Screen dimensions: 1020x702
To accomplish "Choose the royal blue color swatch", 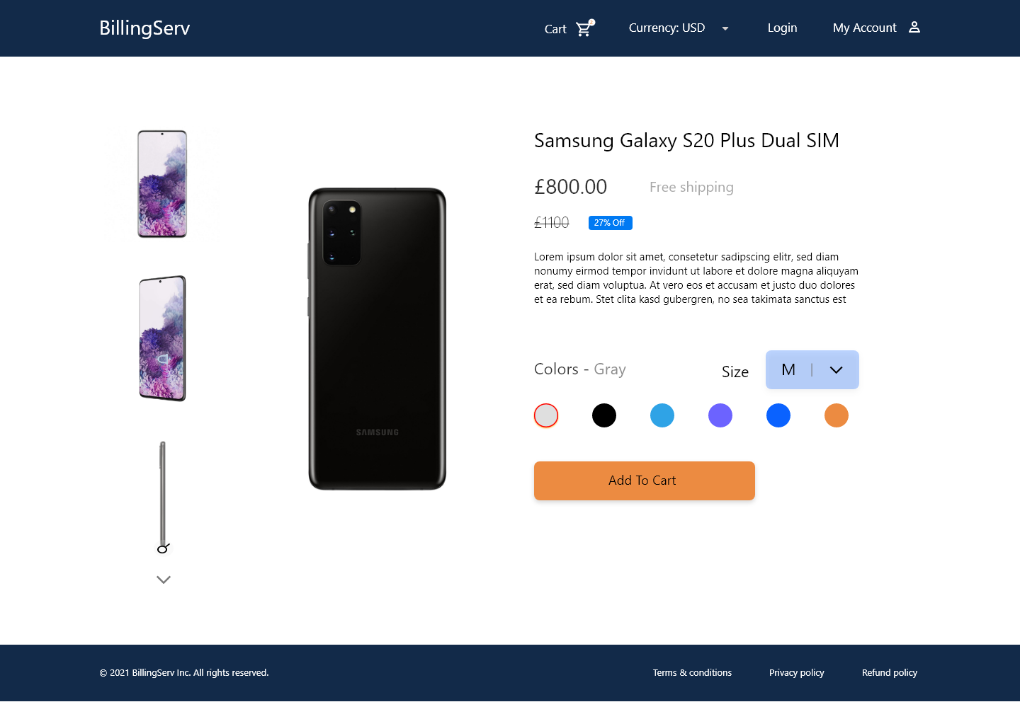I will 778,415.
